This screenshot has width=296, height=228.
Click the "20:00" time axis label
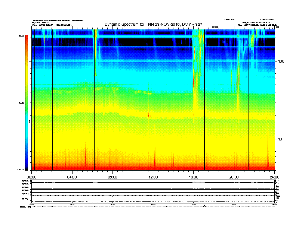(x=234, y=177)
